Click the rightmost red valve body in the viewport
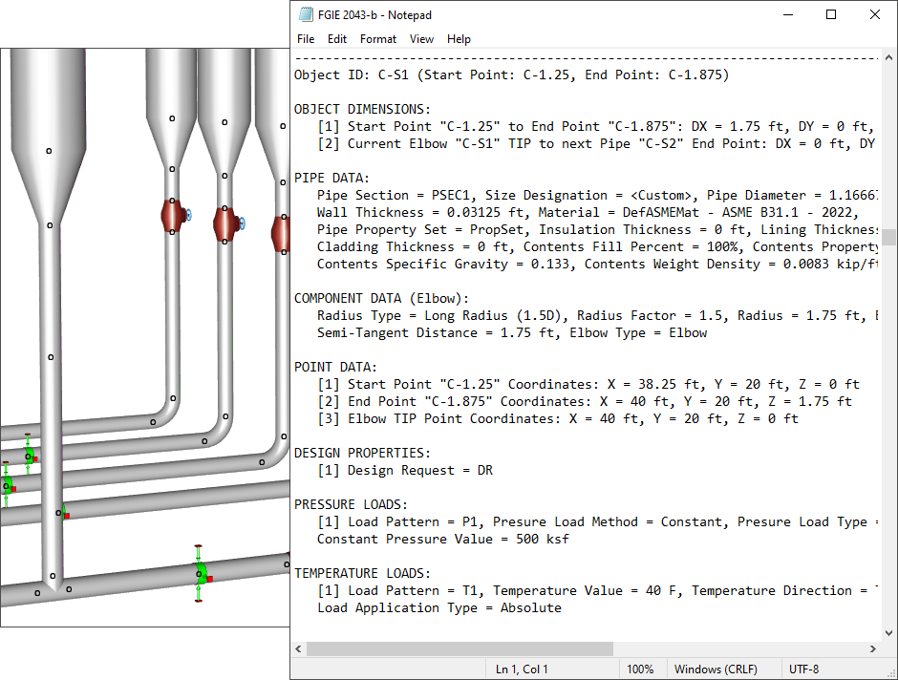Image resolution: width=898 pixels, height=680 pixels. [280, 235]
